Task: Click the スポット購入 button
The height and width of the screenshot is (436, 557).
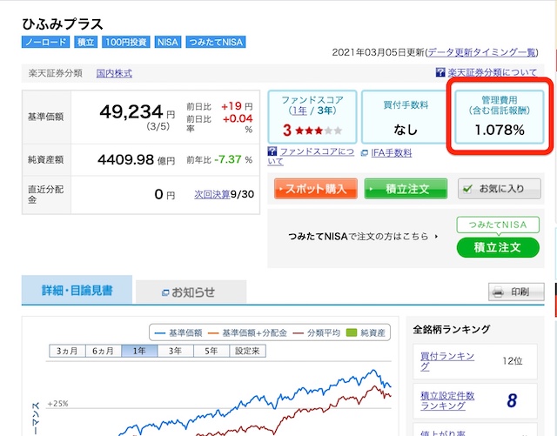Action: [315, 188]
